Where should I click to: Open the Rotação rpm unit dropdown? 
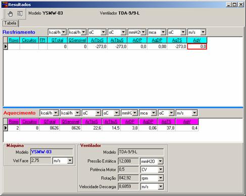(x=161, y=178)
